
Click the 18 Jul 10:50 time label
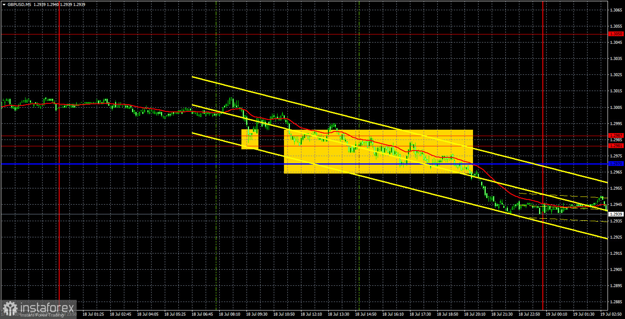284,314
